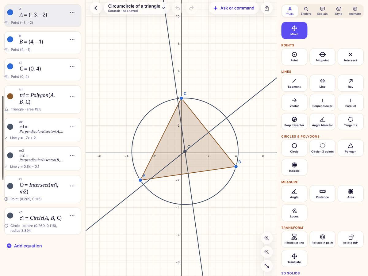368x276 pixels.
Task: Select the Move tool
Action: (x=294, y=30)
